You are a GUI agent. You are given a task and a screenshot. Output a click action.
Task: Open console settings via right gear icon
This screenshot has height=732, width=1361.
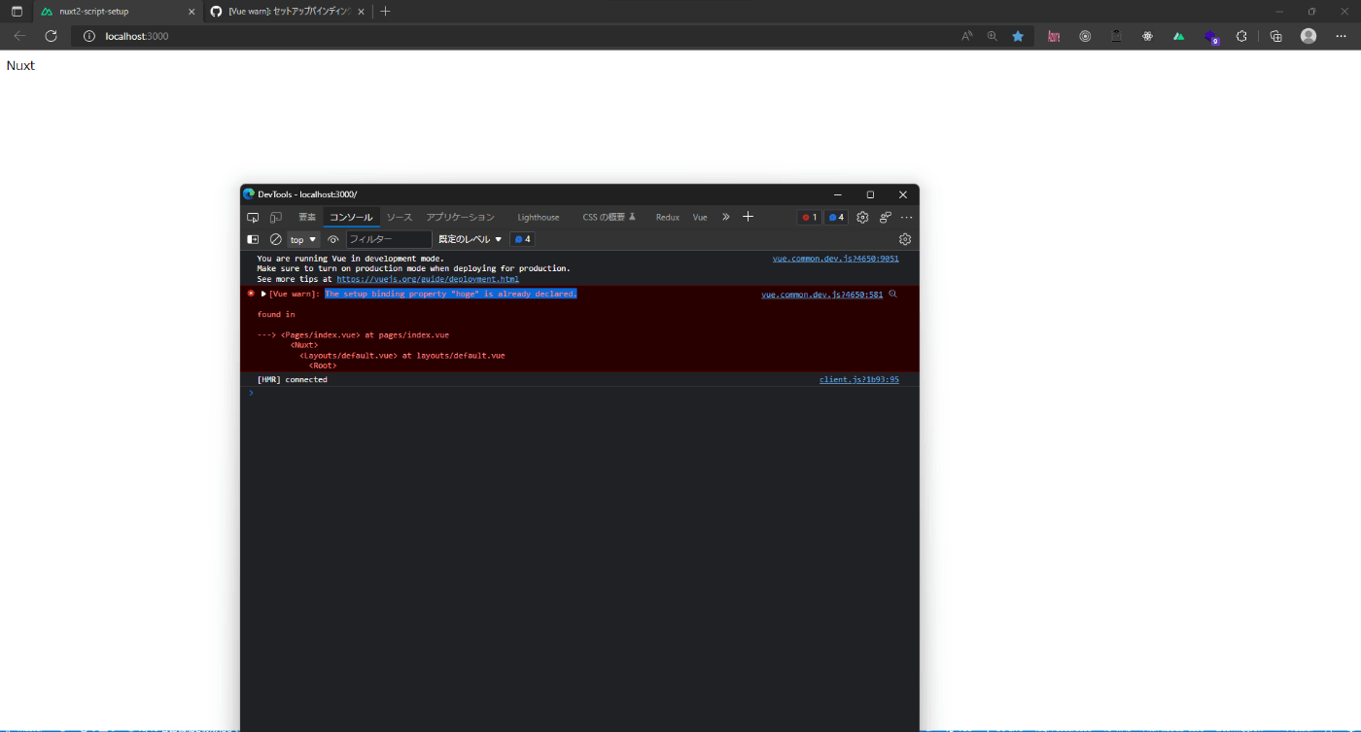coord(905,239)
